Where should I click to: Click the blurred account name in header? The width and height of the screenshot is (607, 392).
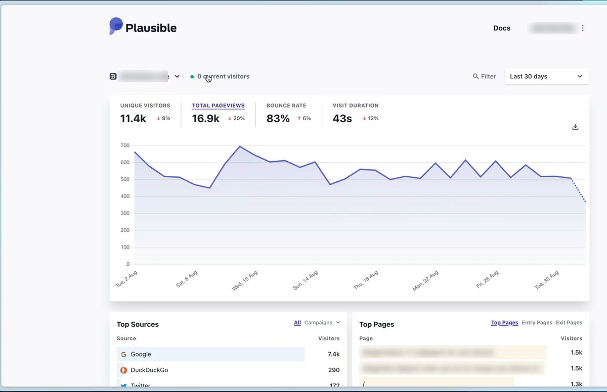point(552,28)
